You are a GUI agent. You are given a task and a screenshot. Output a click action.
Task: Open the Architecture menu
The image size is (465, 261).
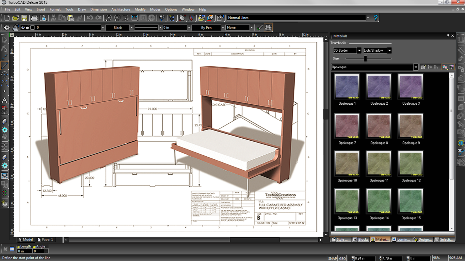tap(121, 9)
